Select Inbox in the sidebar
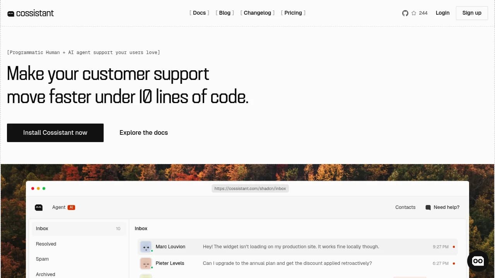Image resolution: width=495 pixels, height=278 pixels. (79, 229)
